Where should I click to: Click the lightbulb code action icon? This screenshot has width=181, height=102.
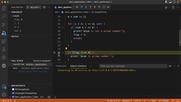click(66, 48)
